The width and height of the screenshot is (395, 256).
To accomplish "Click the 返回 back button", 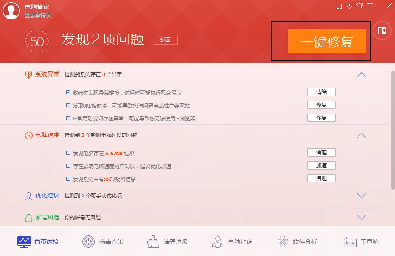I will 165,39.
